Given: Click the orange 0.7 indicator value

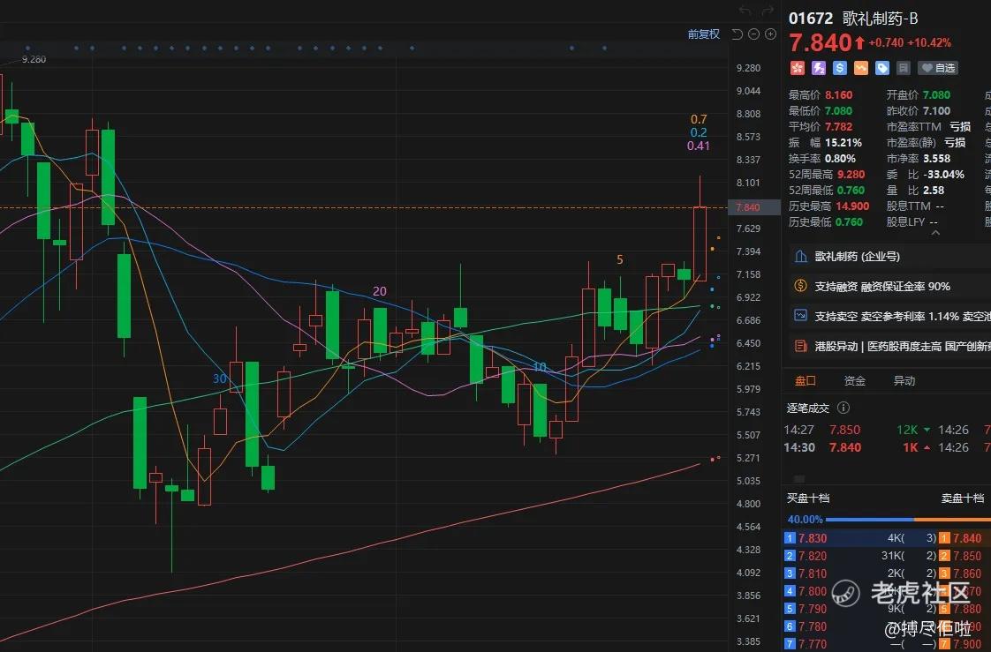Looking at the screenshot, I should (x=699, y=119).
